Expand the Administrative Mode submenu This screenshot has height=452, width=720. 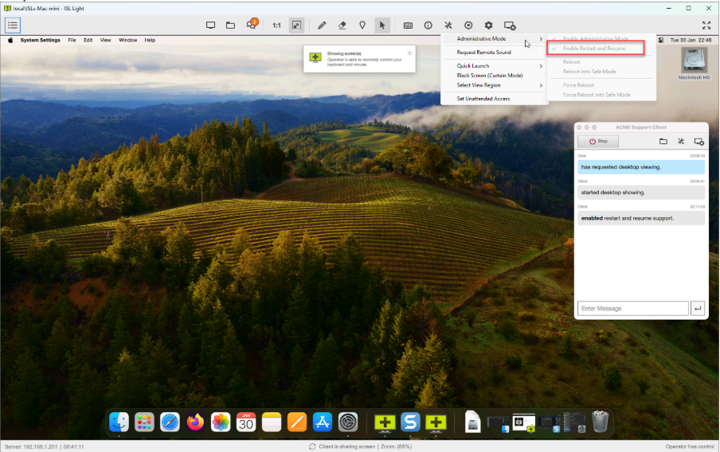494,39
